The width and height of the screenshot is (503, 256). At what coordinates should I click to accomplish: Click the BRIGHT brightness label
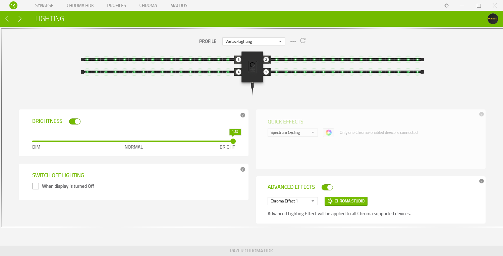click(x=227, y=147)
